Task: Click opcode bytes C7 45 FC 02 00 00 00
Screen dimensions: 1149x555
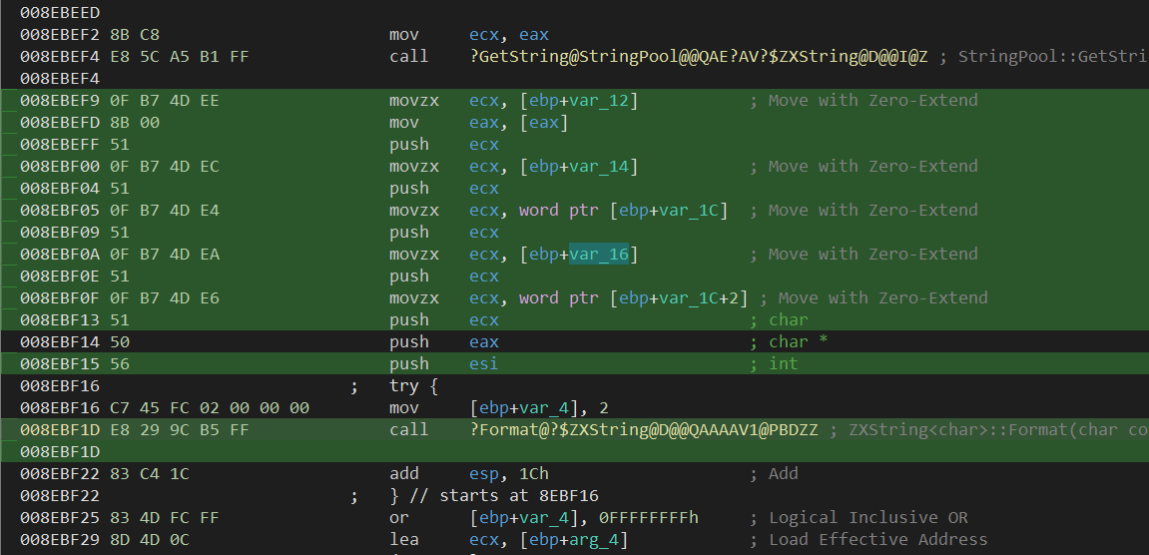Action: point(165,407)
